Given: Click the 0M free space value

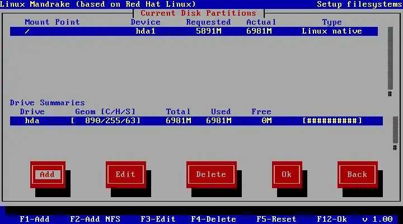Looking at the screenshot, I should click(266, 120).
